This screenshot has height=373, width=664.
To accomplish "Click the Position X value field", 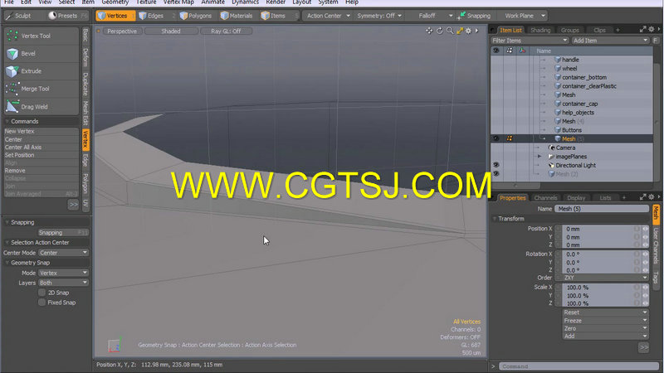I will (599, 229).
